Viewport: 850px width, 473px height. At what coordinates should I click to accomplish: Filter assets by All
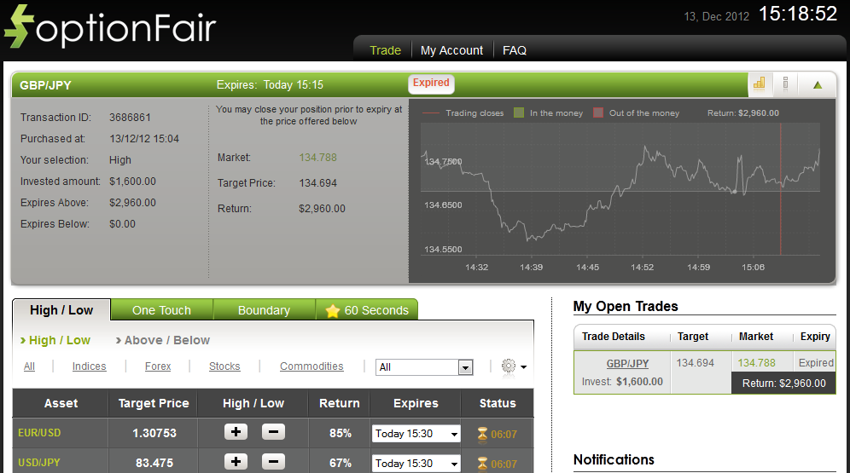click(x=29, y=366)
